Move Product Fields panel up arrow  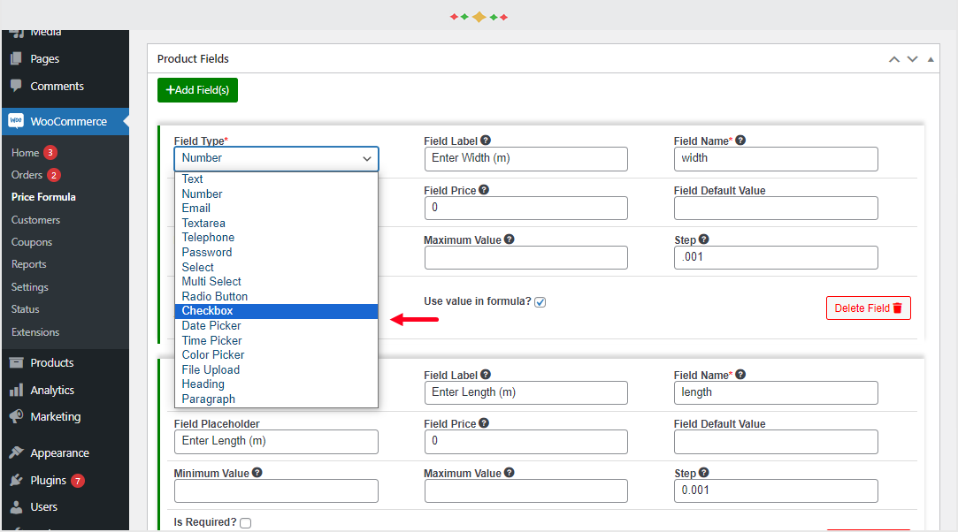(893, 59)
